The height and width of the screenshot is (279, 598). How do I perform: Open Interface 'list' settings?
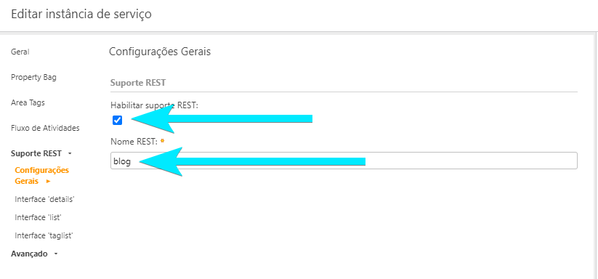tap(38, 217)
